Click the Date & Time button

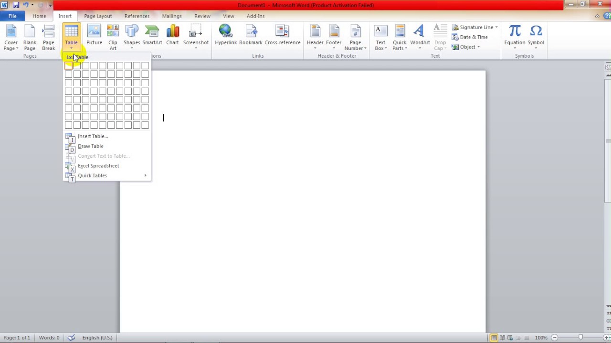(470, 37)
